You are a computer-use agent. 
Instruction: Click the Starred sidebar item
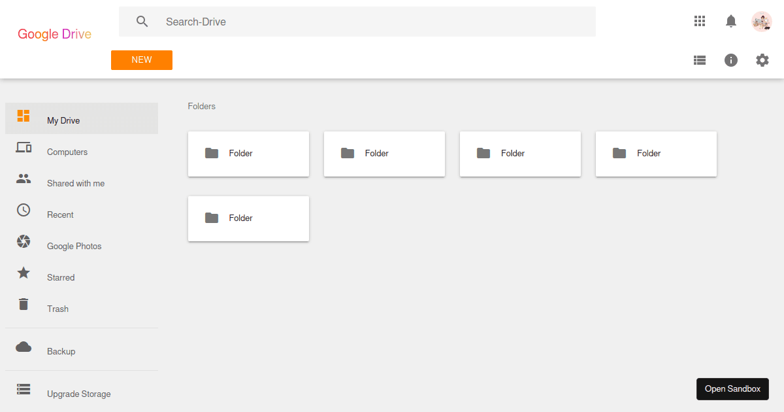click(x=61, y=277)
